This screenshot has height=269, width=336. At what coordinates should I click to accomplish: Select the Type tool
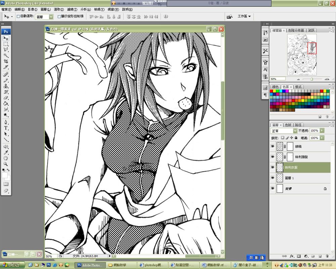tap(6, 128)
